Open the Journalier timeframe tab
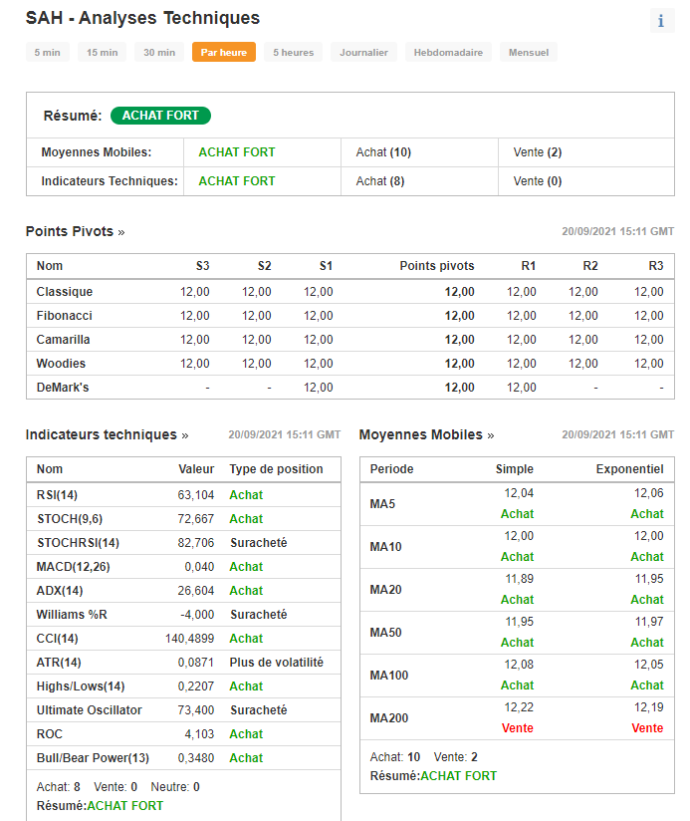The height and width of the screenshot is (821, 690). coord(363,53)
